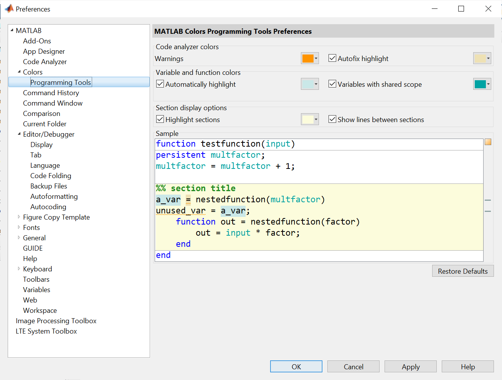Select Language preferences item
Viewport: 502px width, 380px height.
tap(45, 165)
